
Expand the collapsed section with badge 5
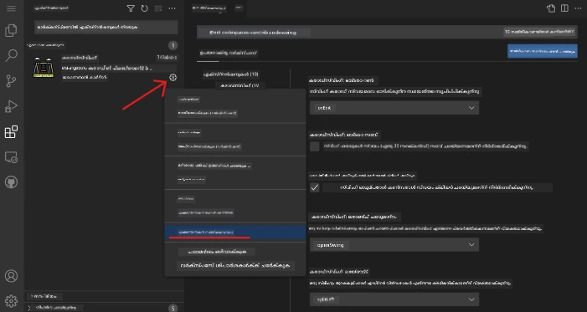point(105,308)
